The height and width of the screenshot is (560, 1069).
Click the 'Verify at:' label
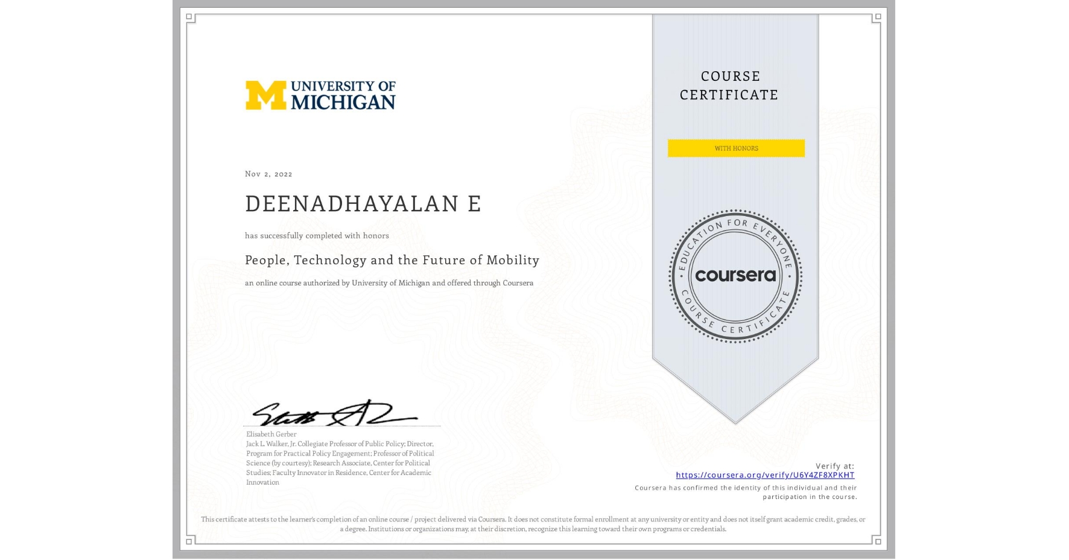(x=835, y=466)
